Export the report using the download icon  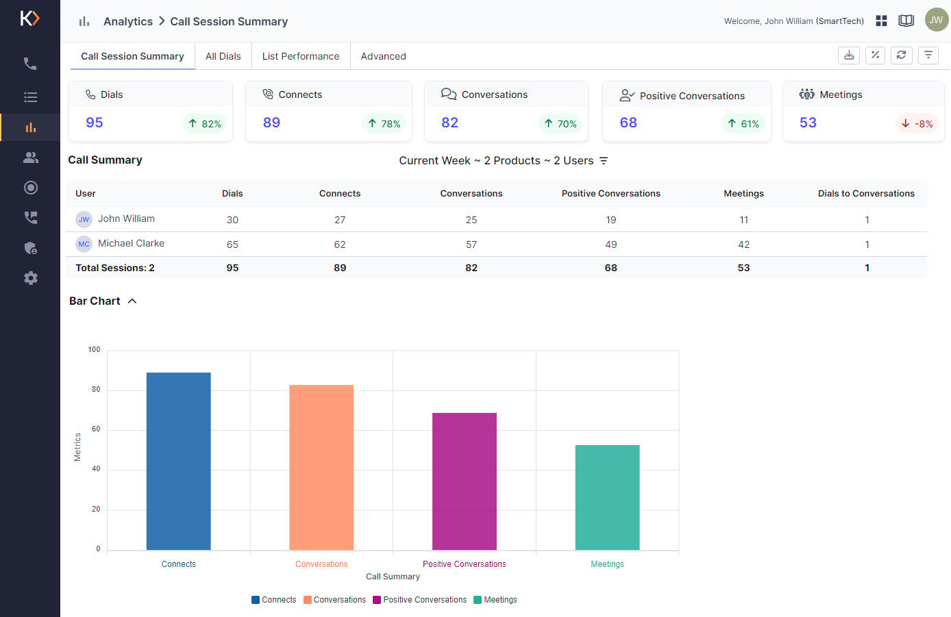click(x=848, y=55)
